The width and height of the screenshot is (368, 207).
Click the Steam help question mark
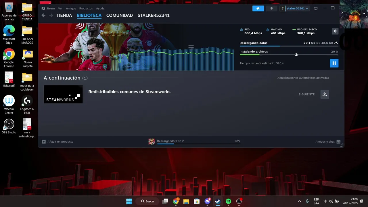click(282, 9)
